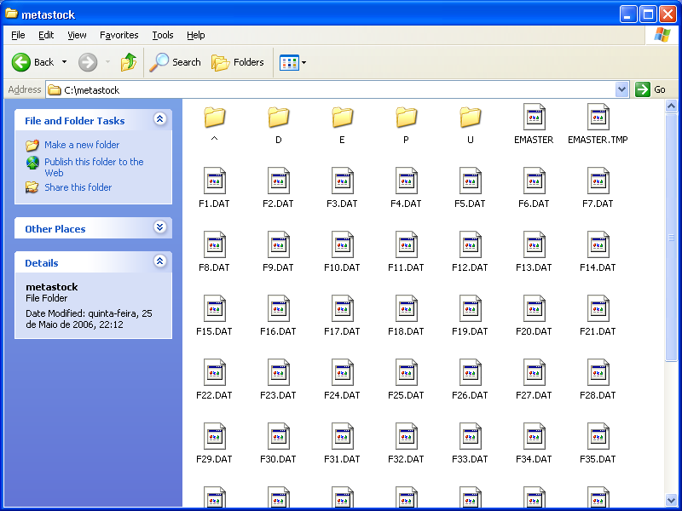682x511 pixels.
Task: Select the EMASTER file icon
Action: 534,118
